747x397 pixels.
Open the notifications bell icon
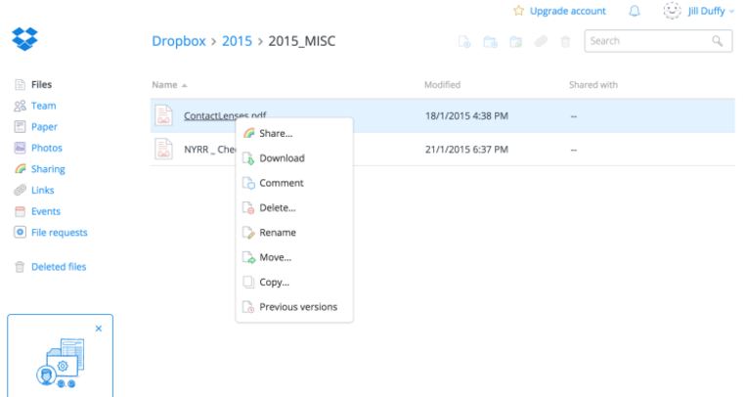(635, 11)
